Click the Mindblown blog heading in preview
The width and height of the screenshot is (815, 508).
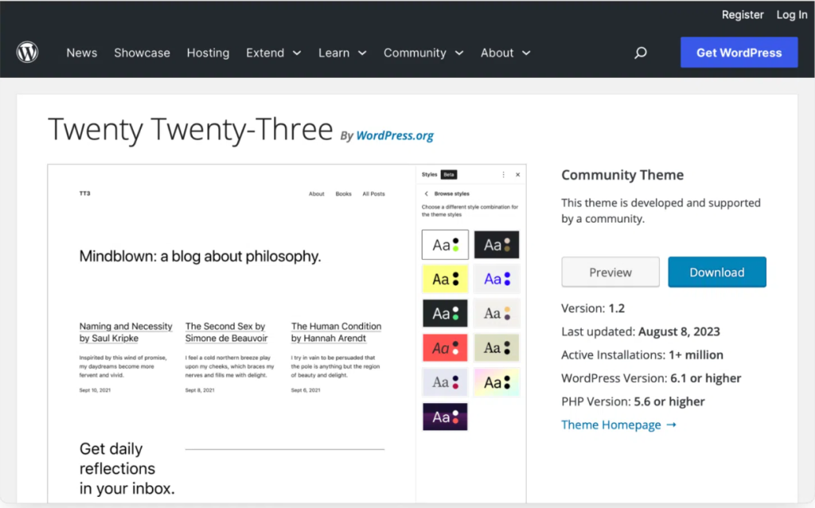pos(200,256)
